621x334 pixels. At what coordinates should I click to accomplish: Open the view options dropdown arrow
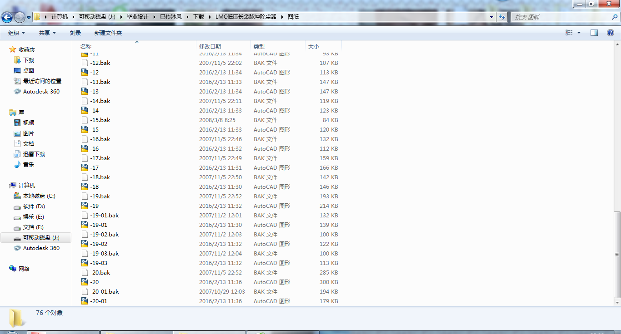579,33
